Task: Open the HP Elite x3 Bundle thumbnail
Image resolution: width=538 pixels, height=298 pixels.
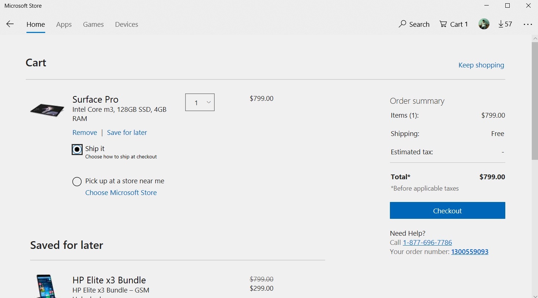Action: click(x=46, y=286)
